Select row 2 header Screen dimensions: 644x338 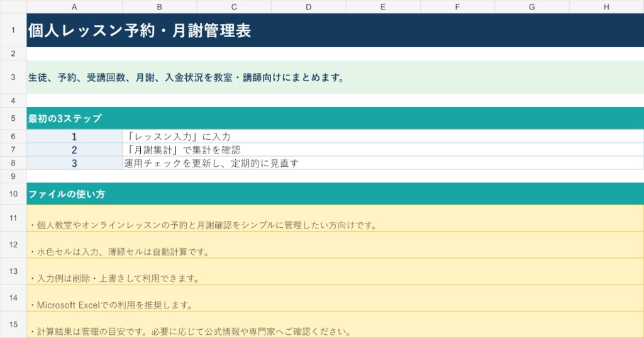13,54
